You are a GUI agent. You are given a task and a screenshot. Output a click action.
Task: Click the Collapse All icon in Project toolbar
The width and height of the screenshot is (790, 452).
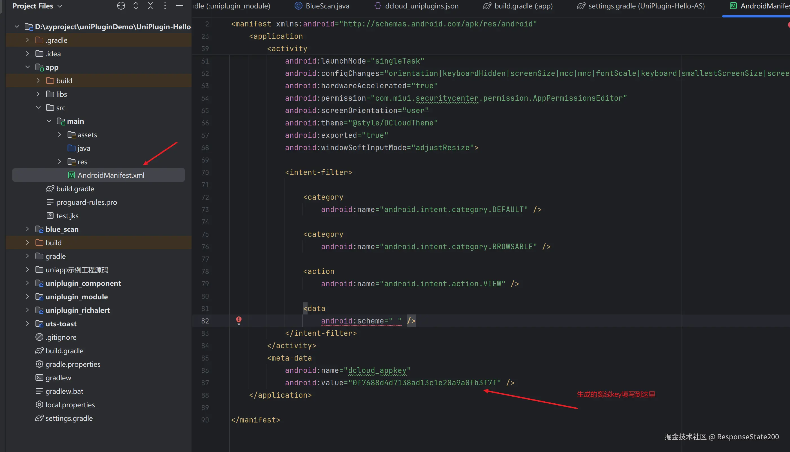click(x=150, y=6)
